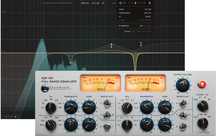This screenshot has width=216, height=136.
Task: Click the red EQ node on the 0 dB line
Action: pyautogui.click(x=43, y=53)
